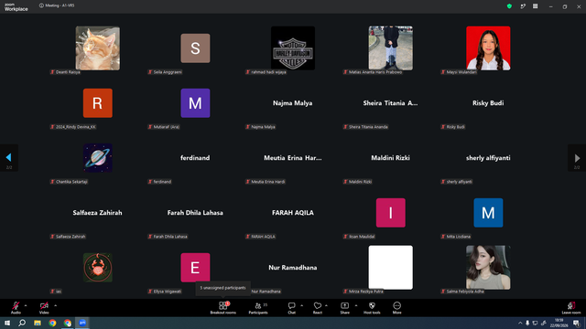Click the Meutia Erina Har... tile
The height and width of the screenshot is (329, 586).
pos(293,158)
